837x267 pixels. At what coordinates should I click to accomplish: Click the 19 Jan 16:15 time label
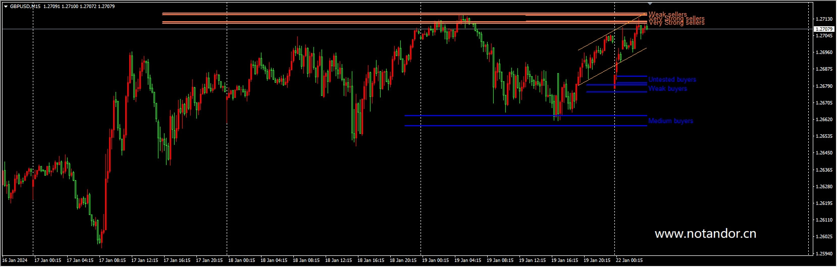coord(565,261)
